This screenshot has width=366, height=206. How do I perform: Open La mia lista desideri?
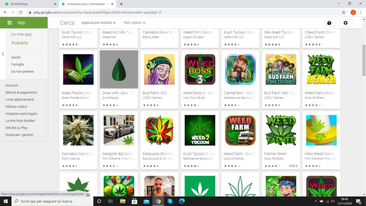click(x=20, y=121)
